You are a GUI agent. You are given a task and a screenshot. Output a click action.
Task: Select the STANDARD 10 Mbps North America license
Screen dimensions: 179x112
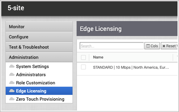131,67
